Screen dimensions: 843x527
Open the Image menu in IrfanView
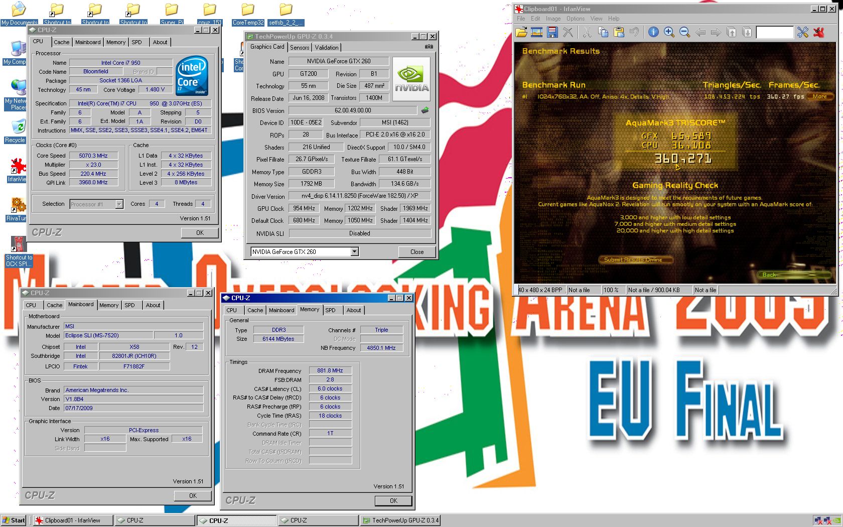pos(553,19)
